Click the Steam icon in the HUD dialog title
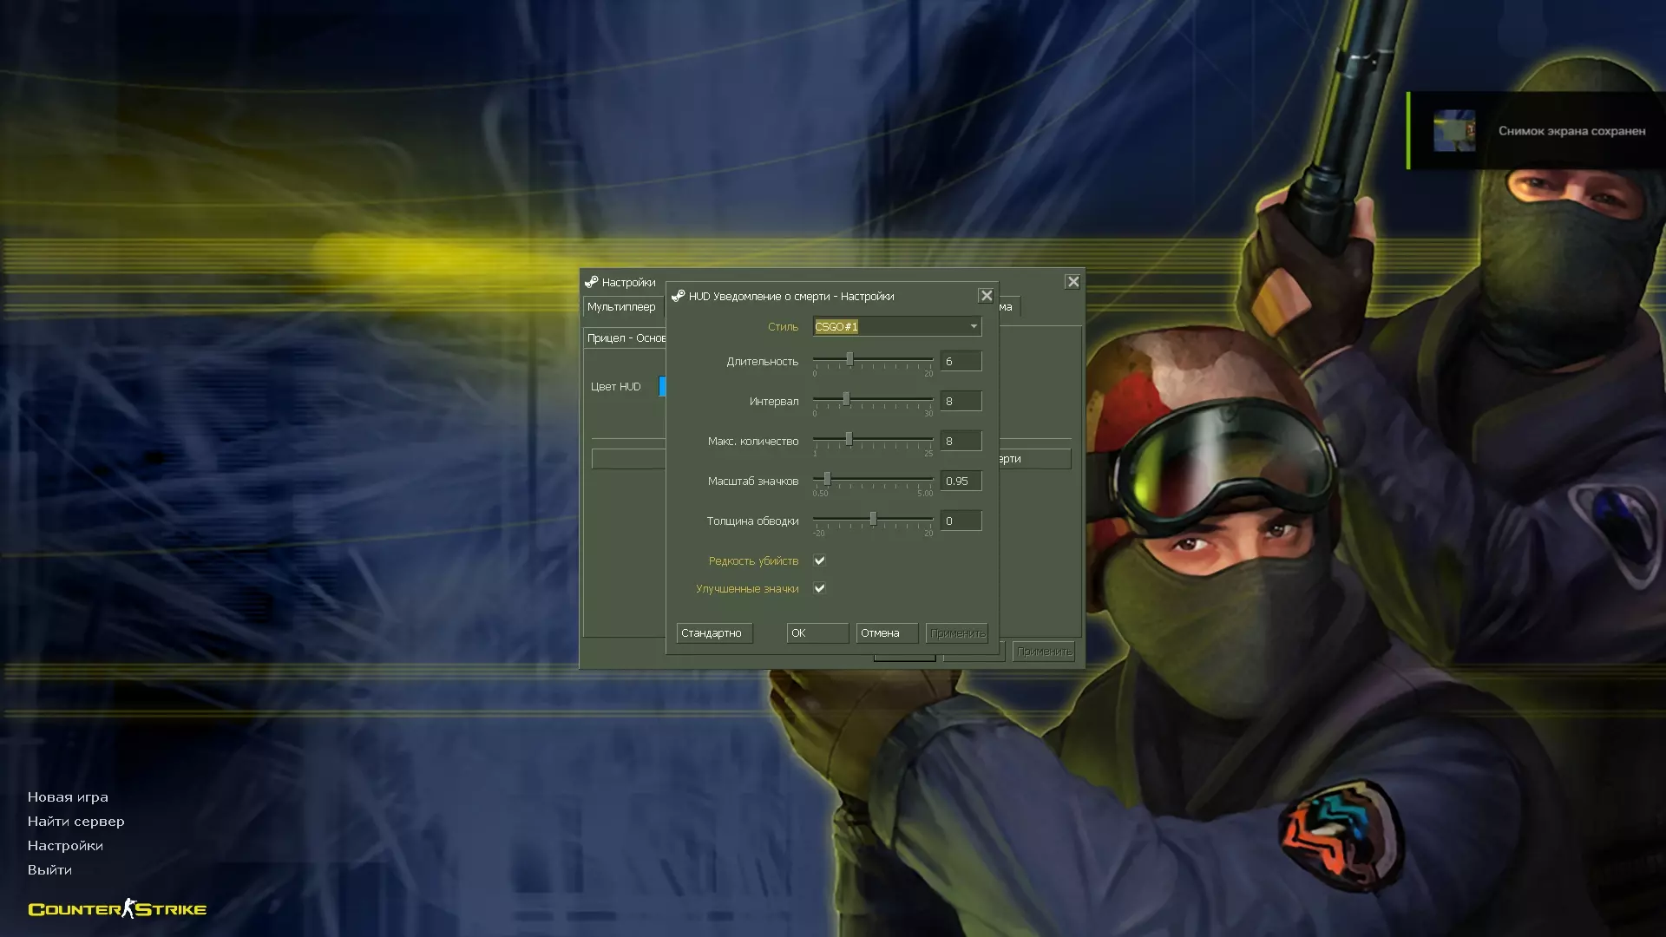This screenshot has height=937, width=1666. [x=679, y=296]
